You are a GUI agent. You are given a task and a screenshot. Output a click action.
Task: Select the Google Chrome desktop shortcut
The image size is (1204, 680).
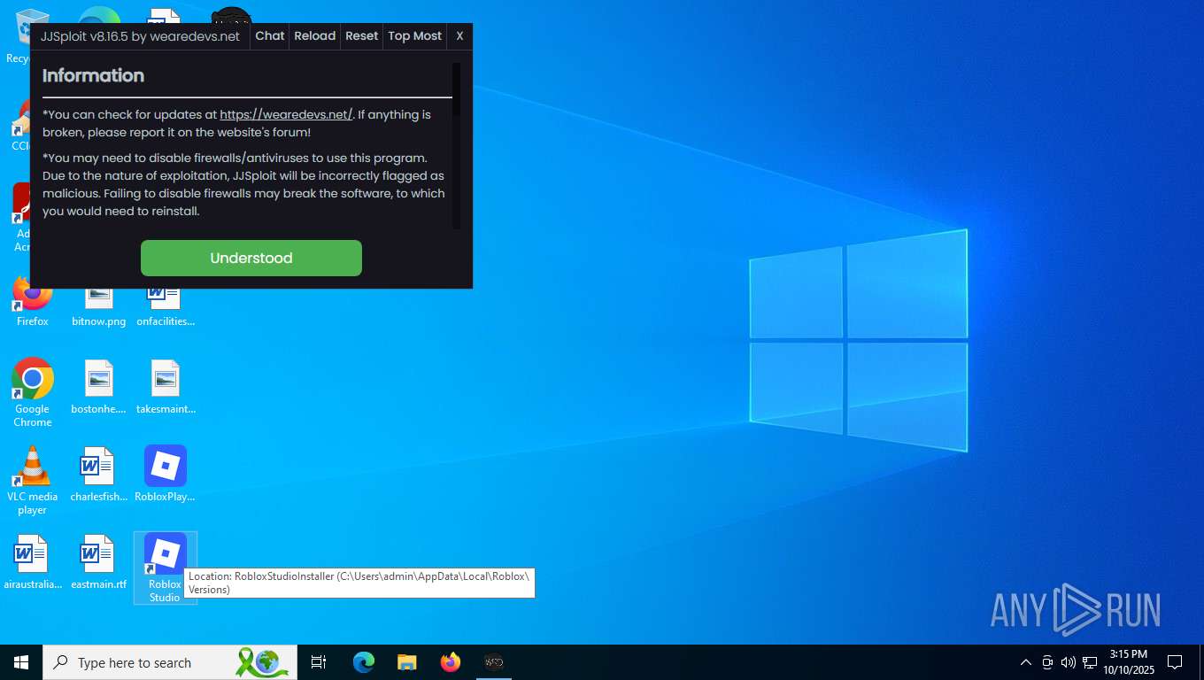(33, 392)
